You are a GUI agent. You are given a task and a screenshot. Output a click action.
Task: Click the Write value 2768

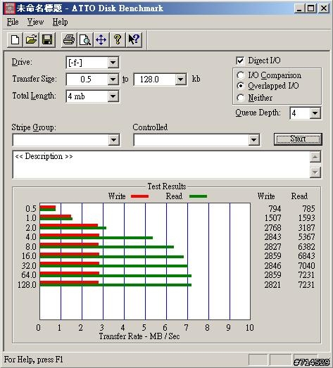click(272, 228)
